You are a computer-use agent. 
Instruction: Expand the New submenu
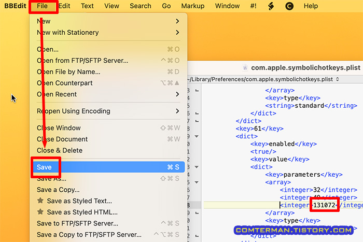click(108, 21)
